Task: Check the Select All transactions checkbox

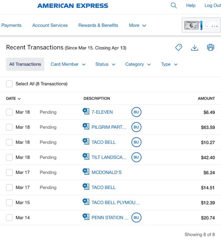Action: point(9,84)
